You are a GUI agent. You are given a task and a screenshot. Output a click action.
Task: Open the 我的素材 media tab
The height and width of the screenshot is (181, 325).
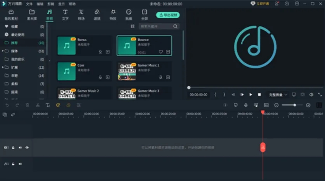(x=11, y=15)
